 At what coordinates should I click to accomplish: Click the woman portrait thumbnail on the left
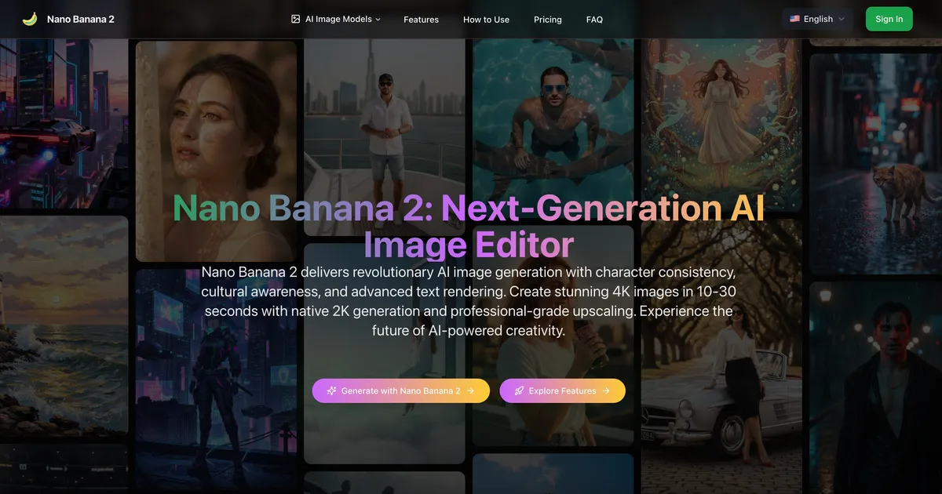tap(216, 151)
